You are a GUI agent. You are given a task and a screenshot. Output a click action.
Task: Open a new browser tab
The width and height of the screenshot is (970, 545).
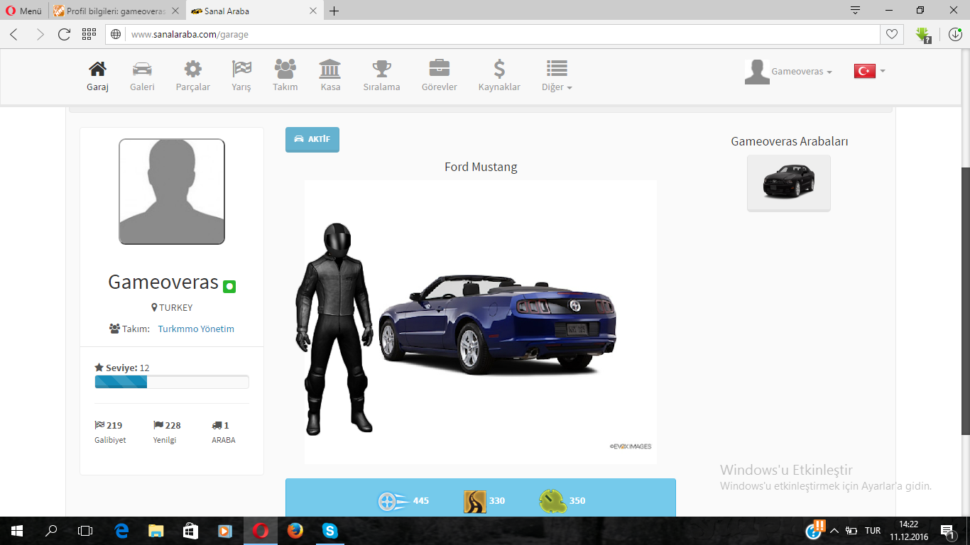[334, 11]
